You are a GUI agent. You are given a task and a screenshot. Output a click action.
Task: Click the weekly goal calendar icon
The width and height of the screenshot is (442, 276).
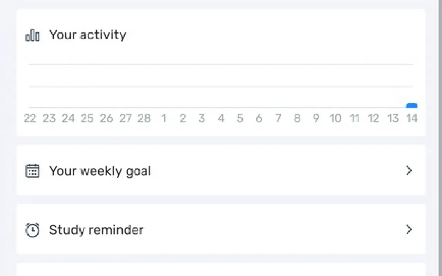[x=33, y=170]
